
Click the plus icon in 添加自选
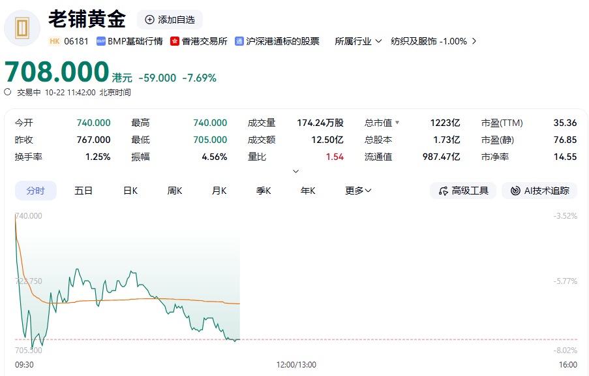tap(150, 20)
